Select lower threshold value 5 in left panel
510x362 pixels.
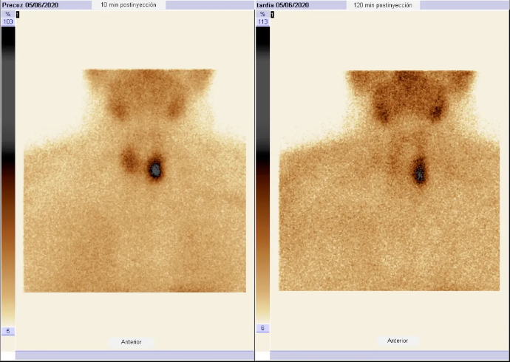[x=8, y=331]
